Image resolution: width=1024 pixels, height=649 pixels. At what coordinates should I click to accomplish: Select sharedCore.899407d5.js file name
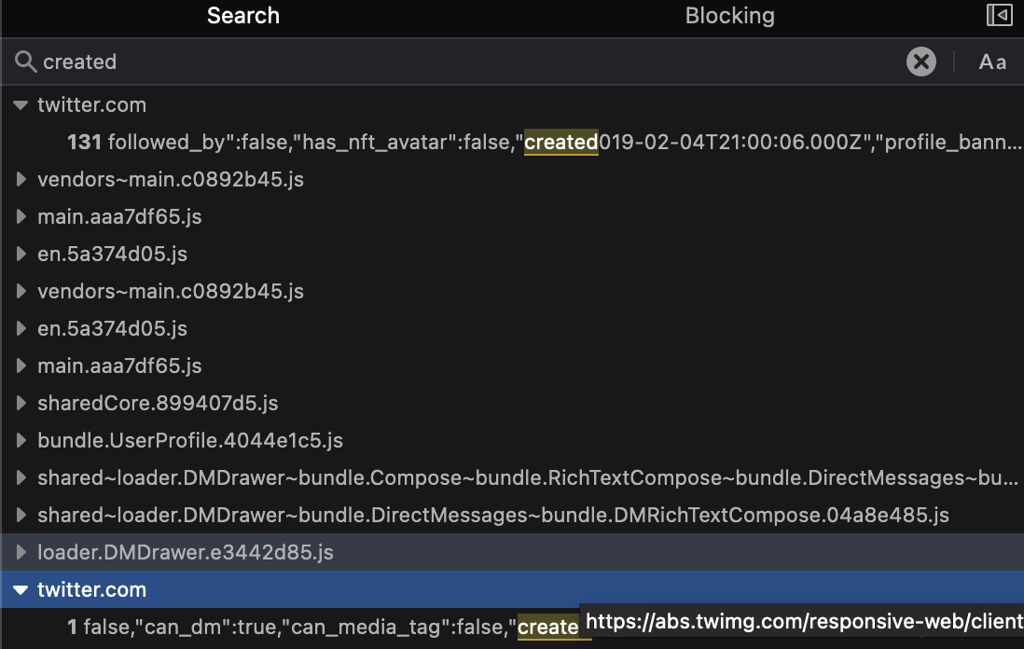(158, 404)
